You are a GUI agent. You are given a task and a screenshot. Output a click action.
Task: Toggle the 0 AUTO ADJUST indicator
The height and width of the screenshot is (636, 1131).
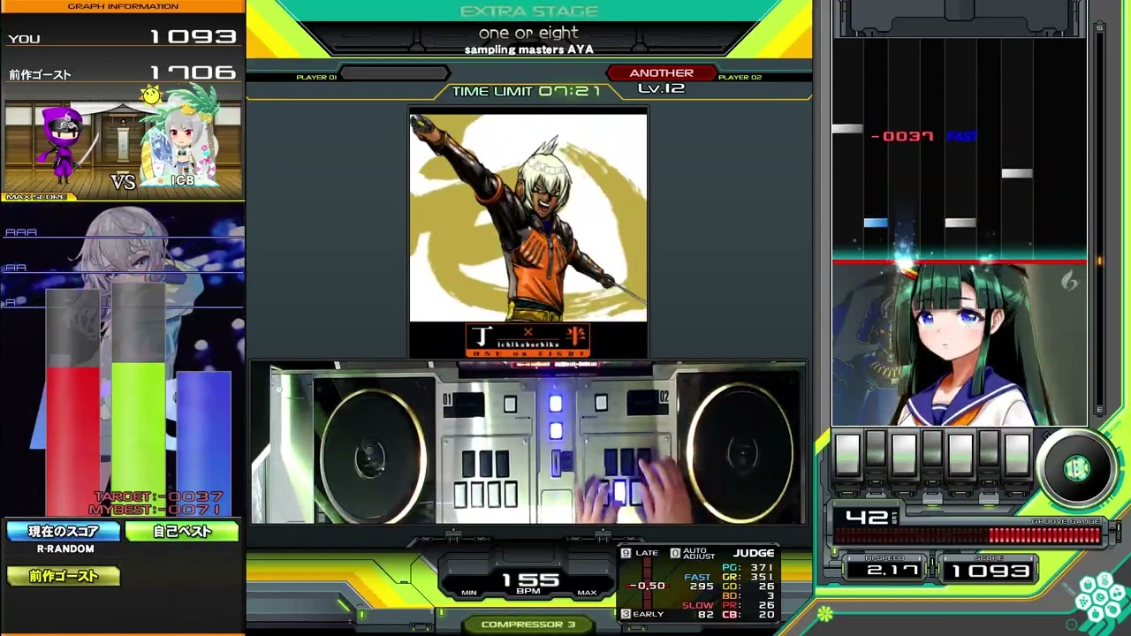click(693, 554)
